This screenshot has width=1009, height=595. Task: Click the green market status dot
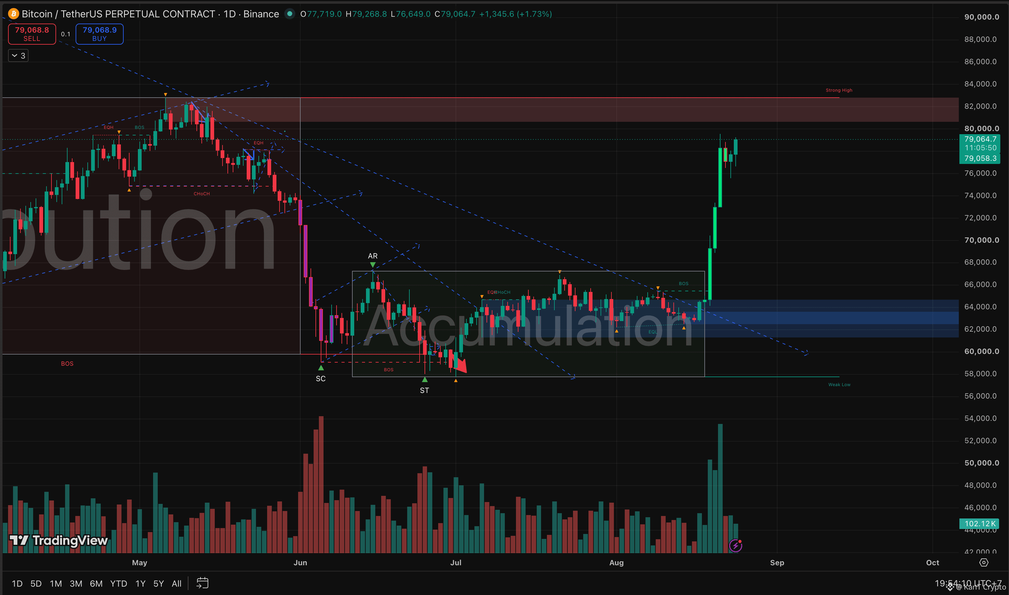[x=289, y=14]
